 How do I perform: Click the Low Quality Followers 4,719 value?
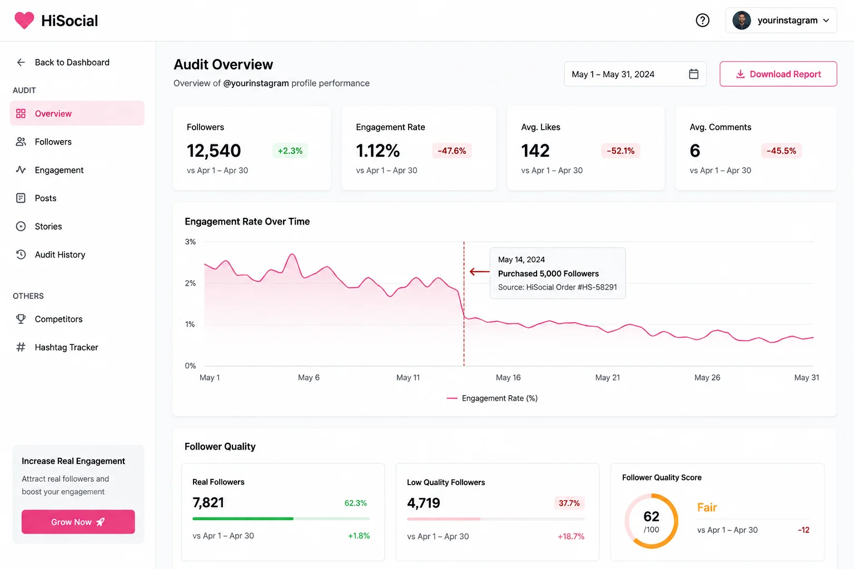pyautogui.click(x=424, y=503)
